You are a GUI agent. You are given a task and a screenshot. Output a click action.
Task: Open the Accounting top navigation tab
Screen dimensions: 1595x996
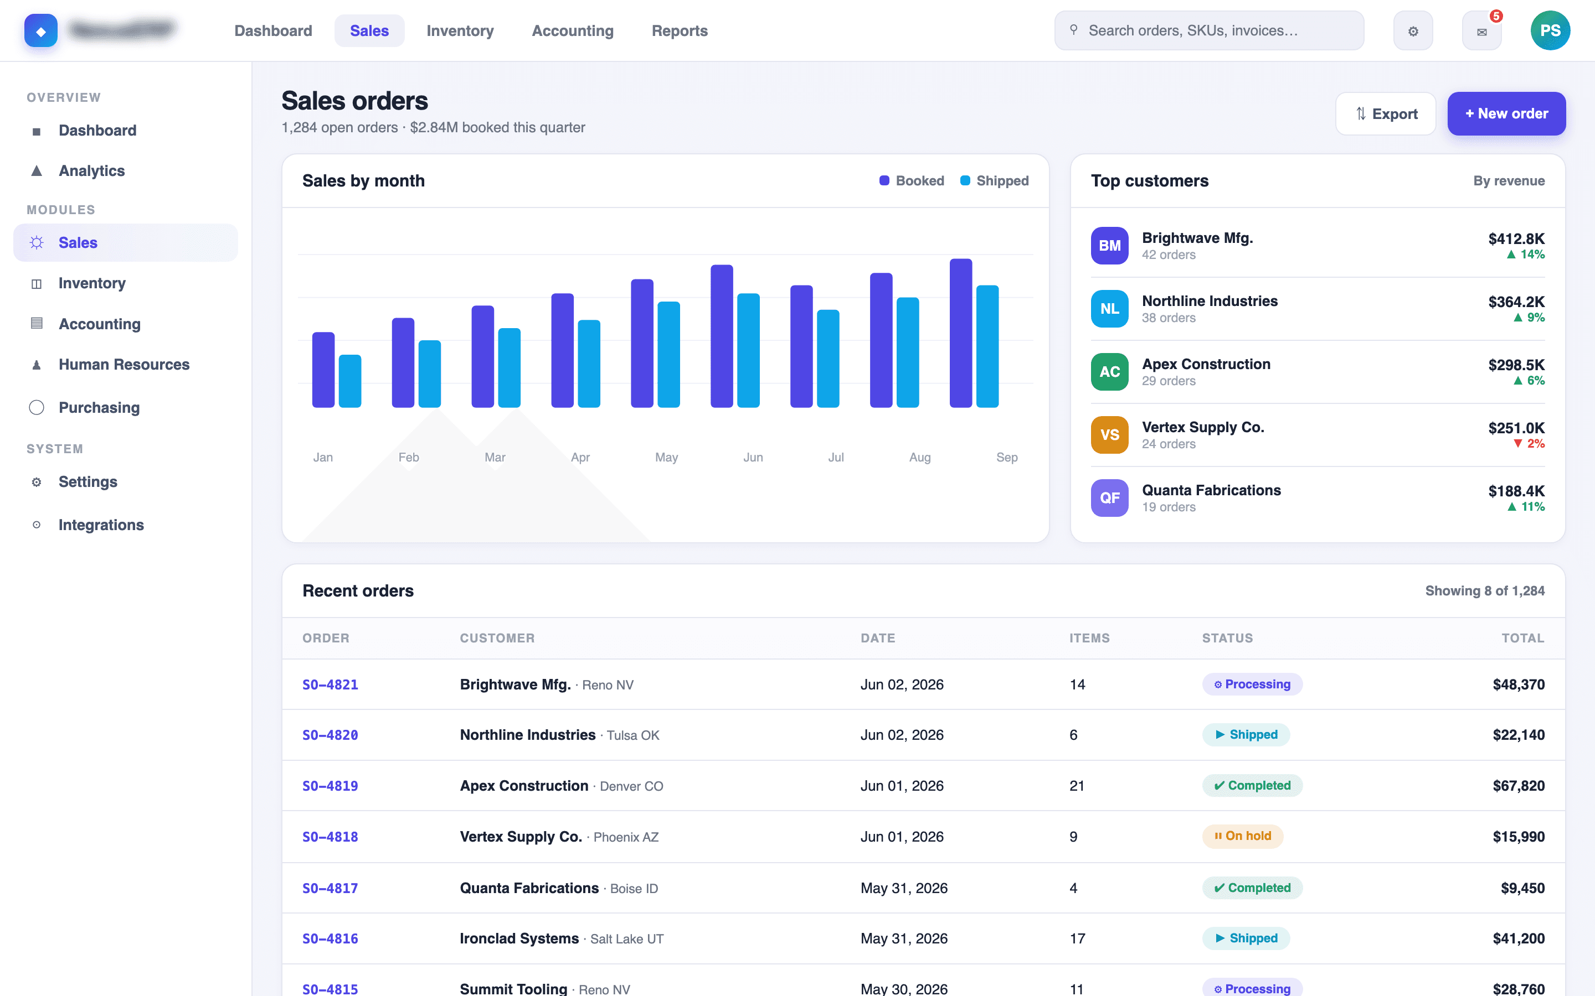573,30
